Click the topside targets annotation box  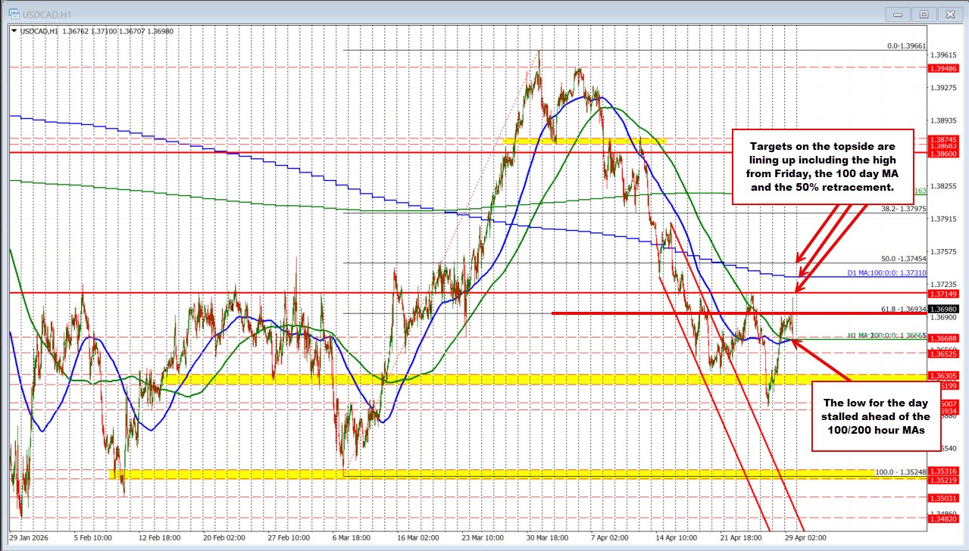pyautogui.click(x=823, y=167)
